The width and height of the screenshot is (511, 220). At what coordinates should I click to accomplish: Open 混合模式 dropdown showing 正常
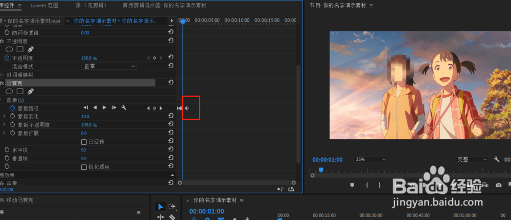click(x=109, y=67)
